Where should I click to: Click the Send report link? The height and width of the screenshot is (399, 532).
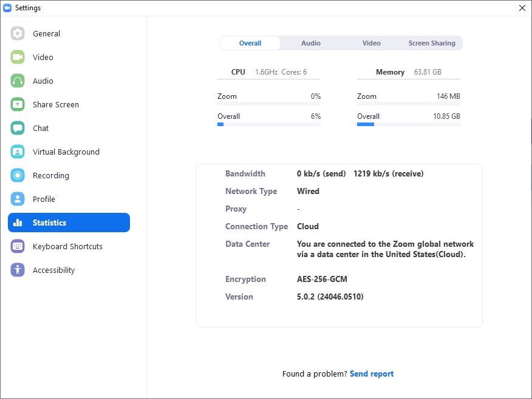click(372, 374)
